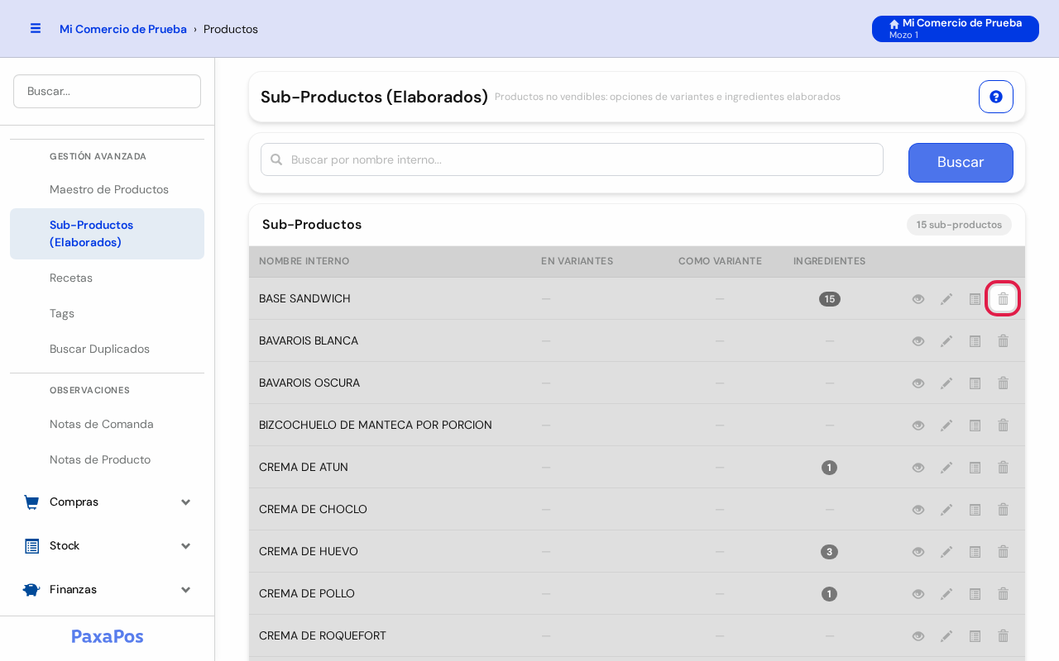Viewport: 1059px width, 661px height.
Task: Delete CREMA DE HUEVO via trash icon
Action: [x=1003, y=552]
